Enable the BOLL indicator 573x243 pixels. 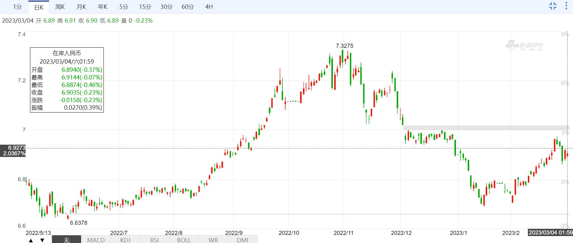pos(184,240)
